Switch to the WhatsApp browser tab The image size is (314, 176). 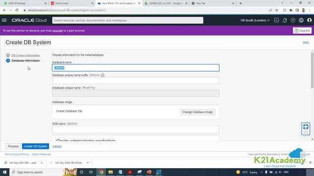24,3
